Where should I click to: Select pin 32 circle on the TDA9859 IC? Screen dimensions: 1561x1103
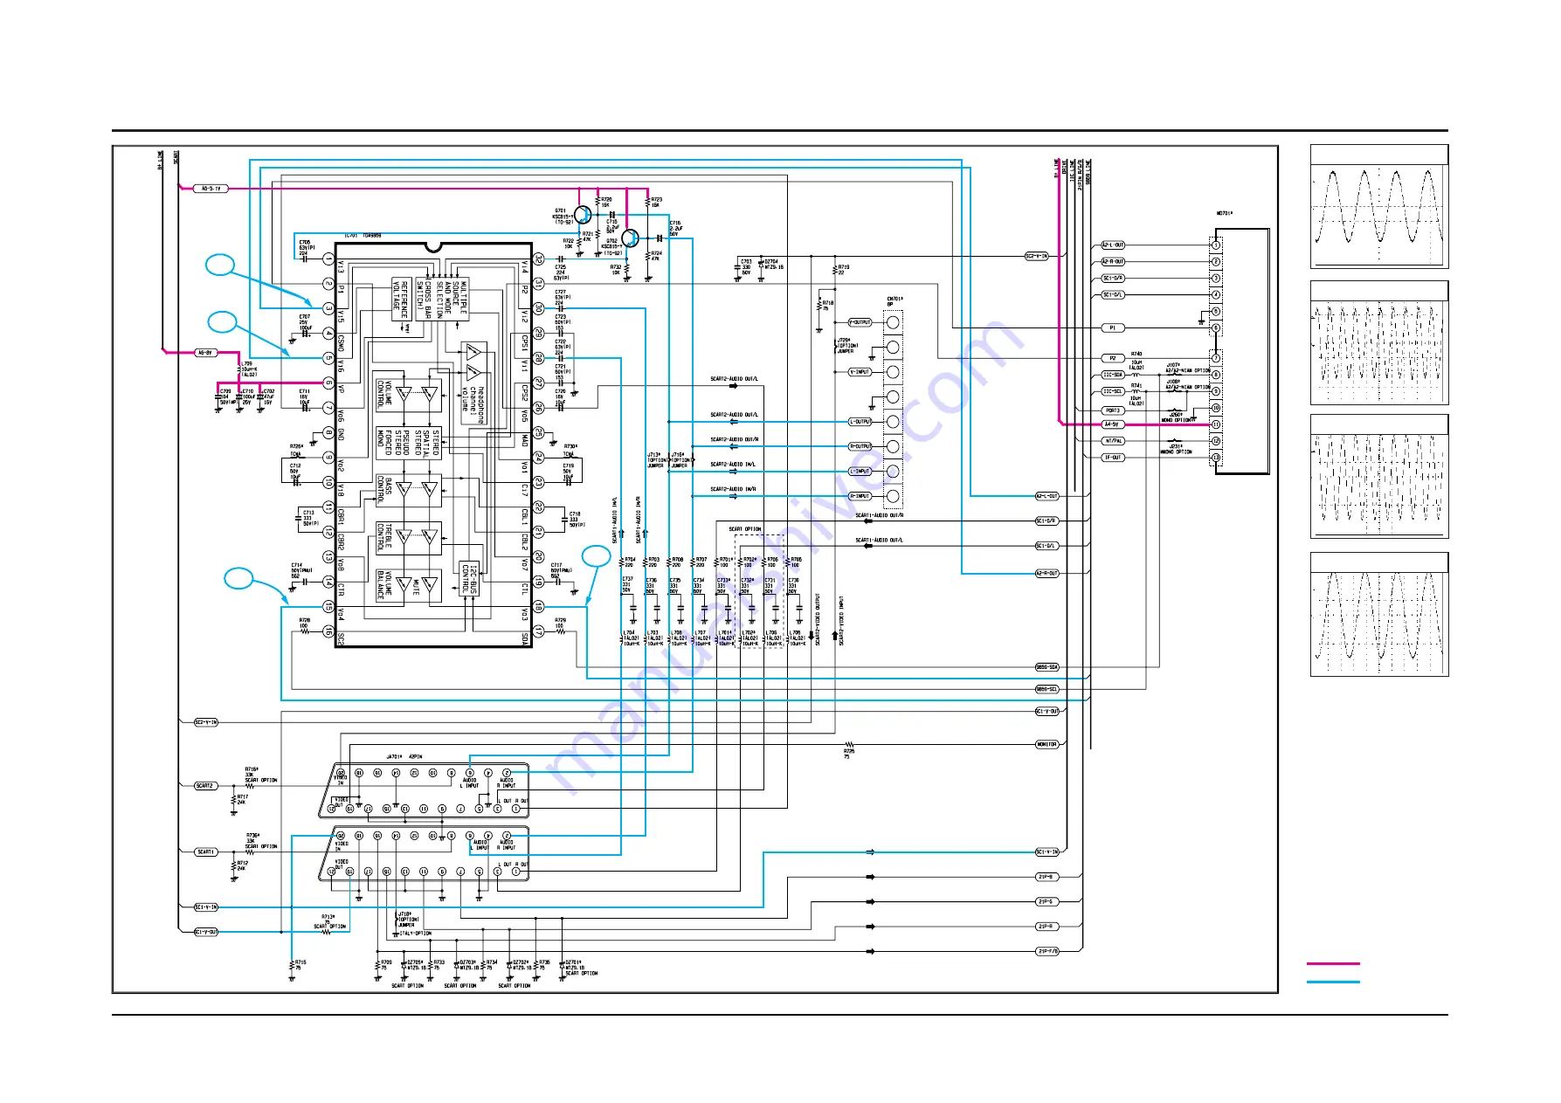[539, 259]
